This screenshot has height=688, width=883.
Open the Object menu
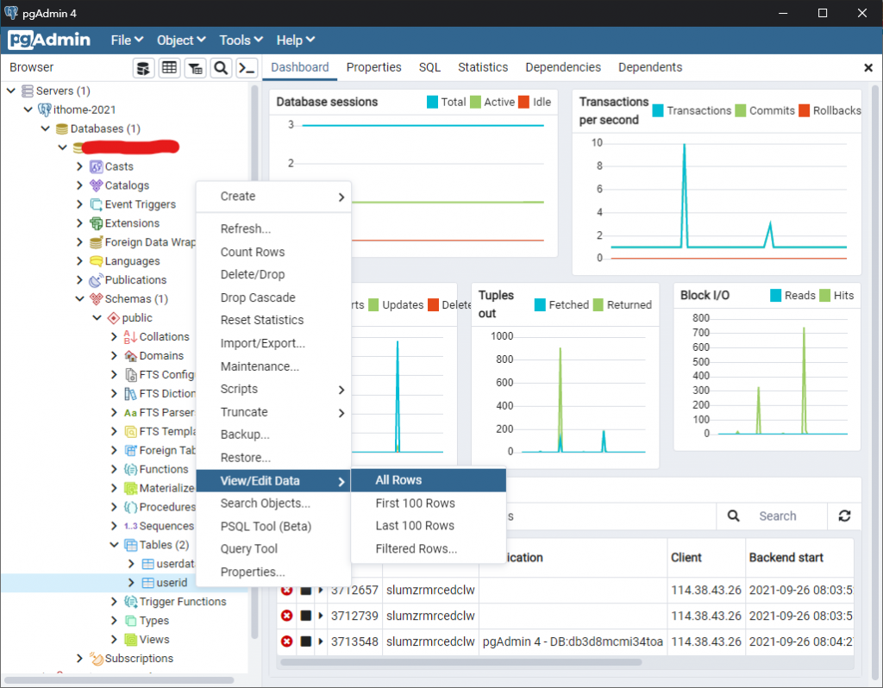click(x=181, y=41)
